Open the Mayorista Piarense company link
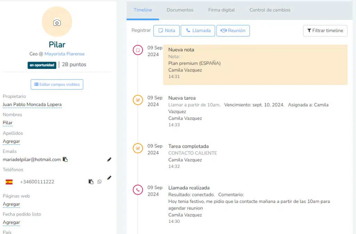Screen dimensions: 356x234 tap(64, 54)
